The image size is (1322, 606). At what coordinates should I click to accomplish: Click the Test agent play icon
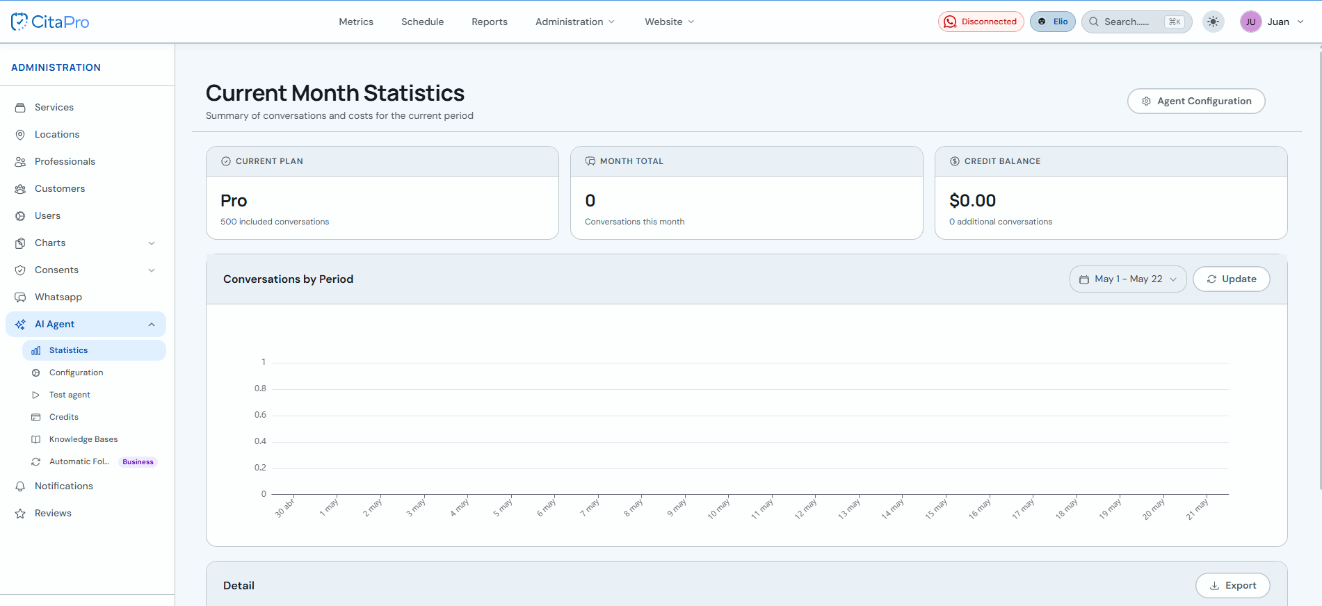(x=36, y=395)
